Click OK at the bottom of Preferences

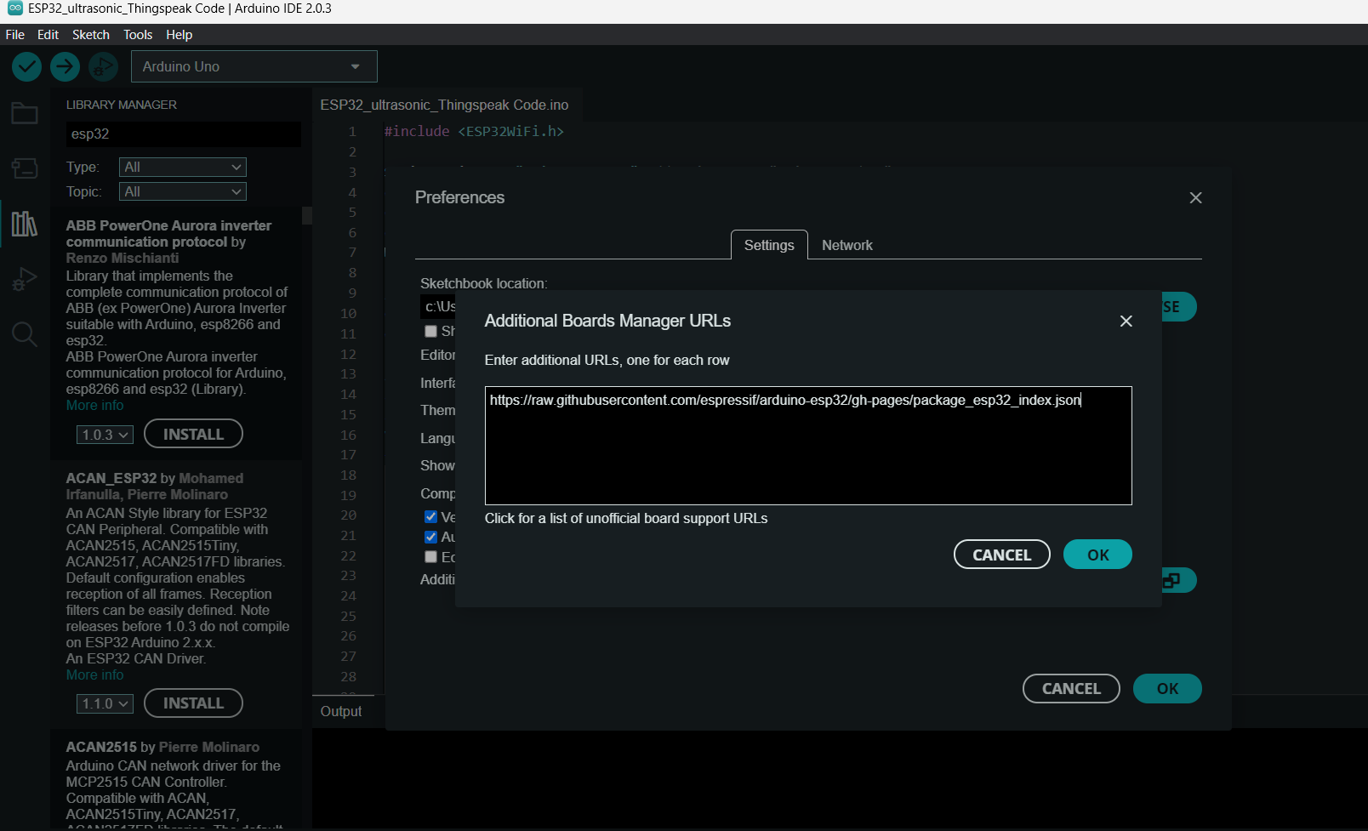[x=1167, y=689]
